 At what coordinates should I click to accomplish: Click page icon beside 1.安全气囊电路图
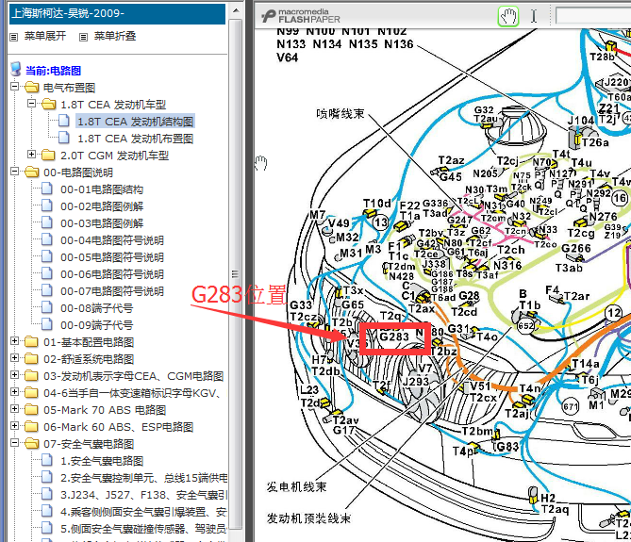tap(47, 459)
